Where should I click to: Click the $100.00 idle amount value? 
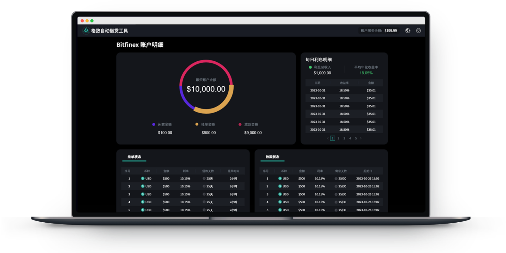[x=165, y=133]
